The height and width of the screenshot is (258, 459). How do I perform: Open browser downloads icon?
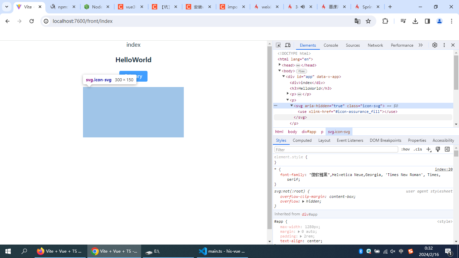[415, 21]
